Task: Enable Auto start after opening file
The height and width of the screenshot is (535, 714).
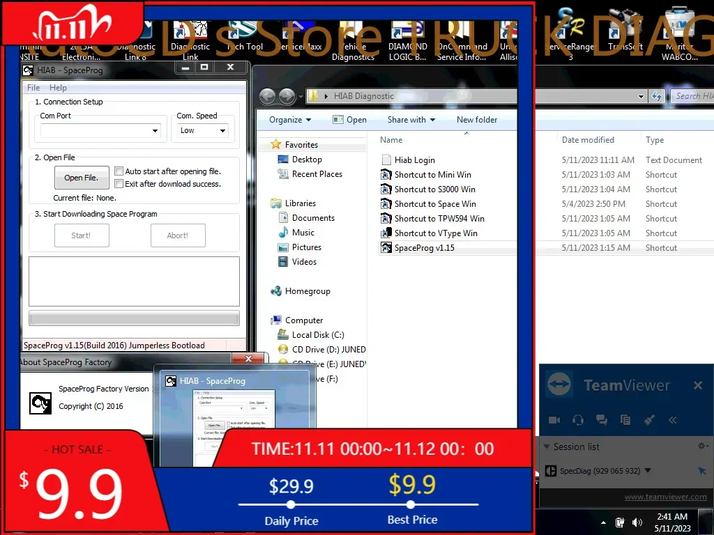Action: 119,171
